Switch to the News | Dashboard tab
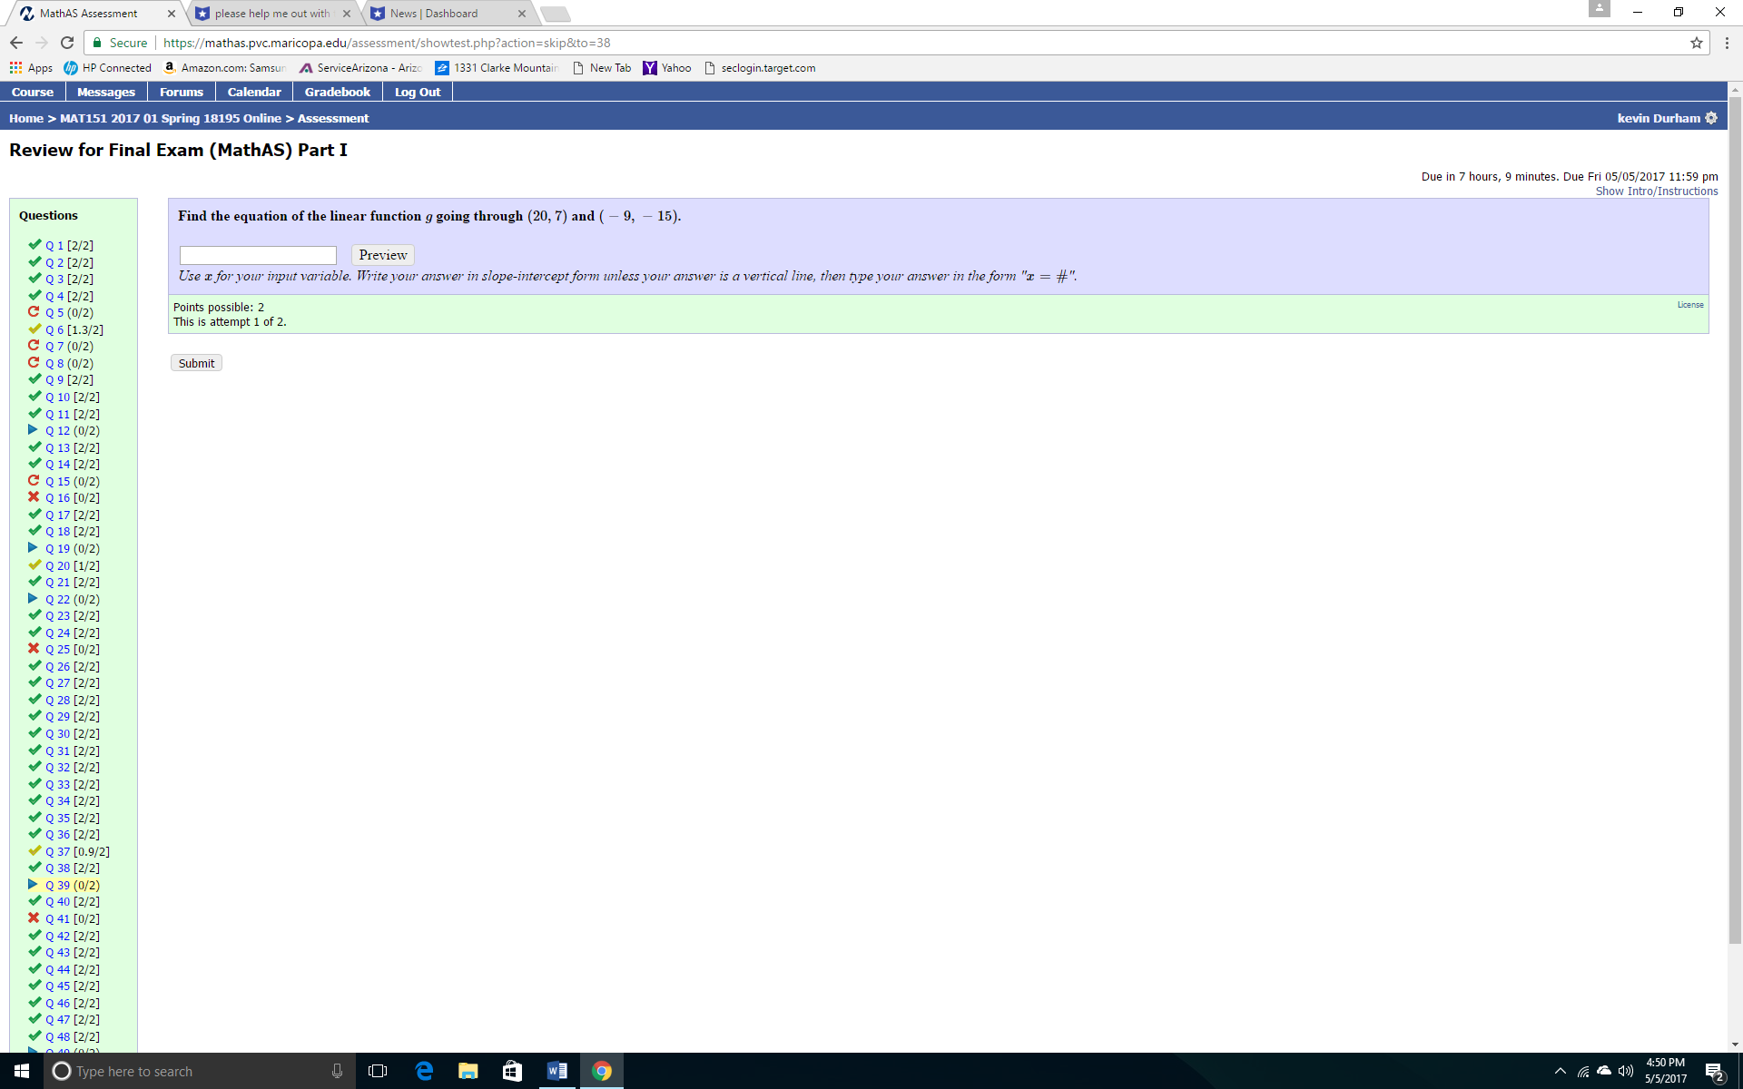The width and height of the screenshot is (1743, 1089). tap(434, 14)
